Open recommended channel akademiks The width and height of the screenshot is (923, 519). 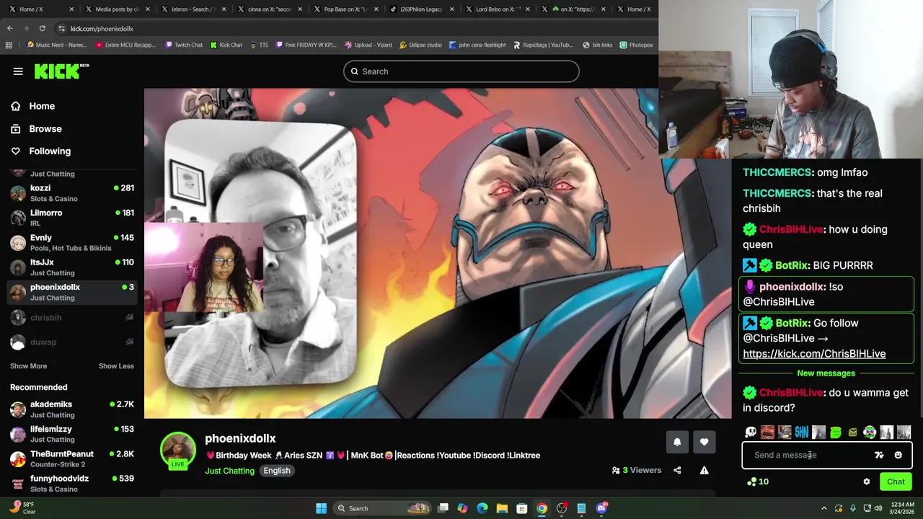(x=72, y=409)
